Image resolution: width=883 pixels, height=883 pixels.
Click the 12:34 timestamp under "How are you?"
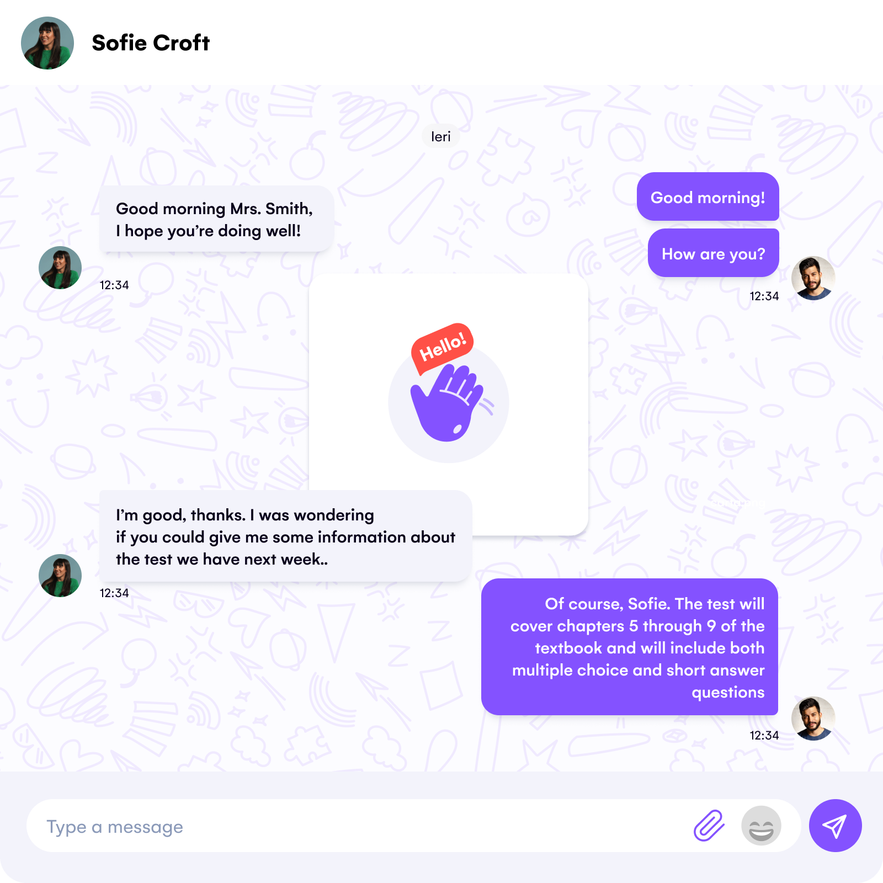764,296
